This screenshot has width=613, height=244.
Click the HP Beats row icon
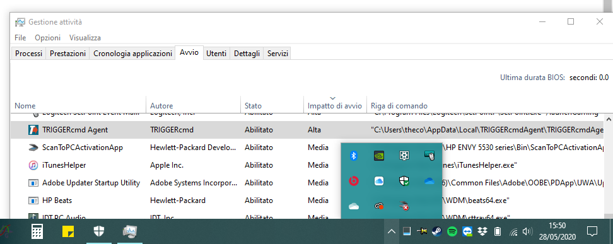pyautogui.click(x=33, y=200)
